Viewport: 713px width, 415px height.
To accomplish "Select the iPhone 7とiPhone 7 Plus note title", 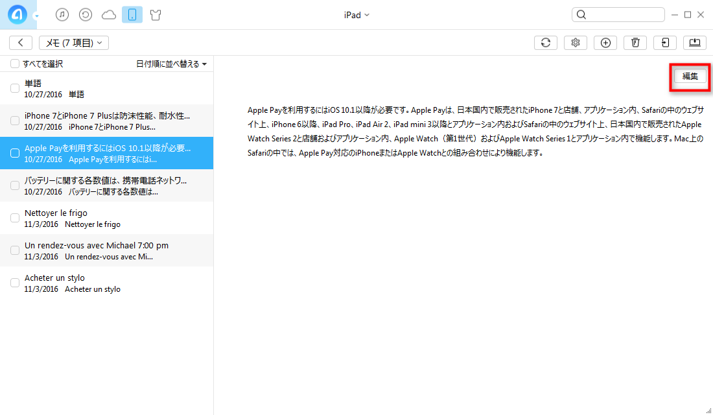I will [x=108, y=115].
